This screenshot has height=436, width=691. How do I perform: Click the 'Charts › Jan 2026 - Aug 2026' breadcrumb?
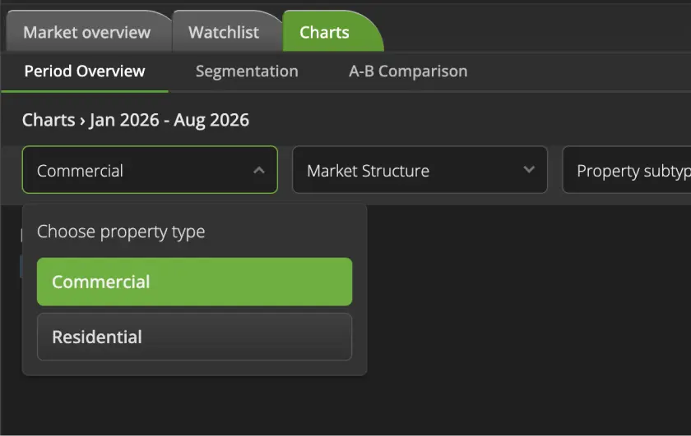136,120
